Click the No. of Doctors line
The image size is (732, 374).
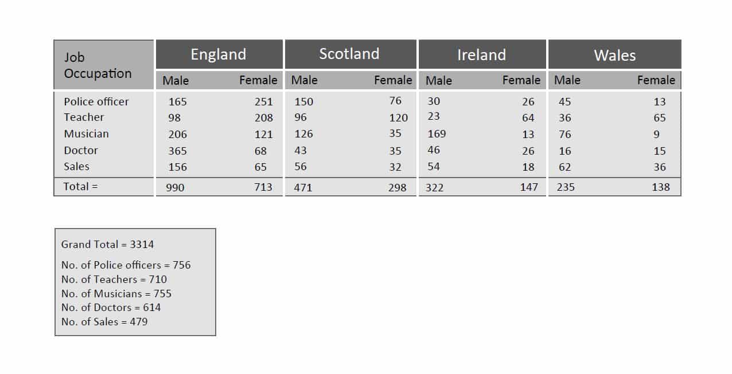(111, 308)
